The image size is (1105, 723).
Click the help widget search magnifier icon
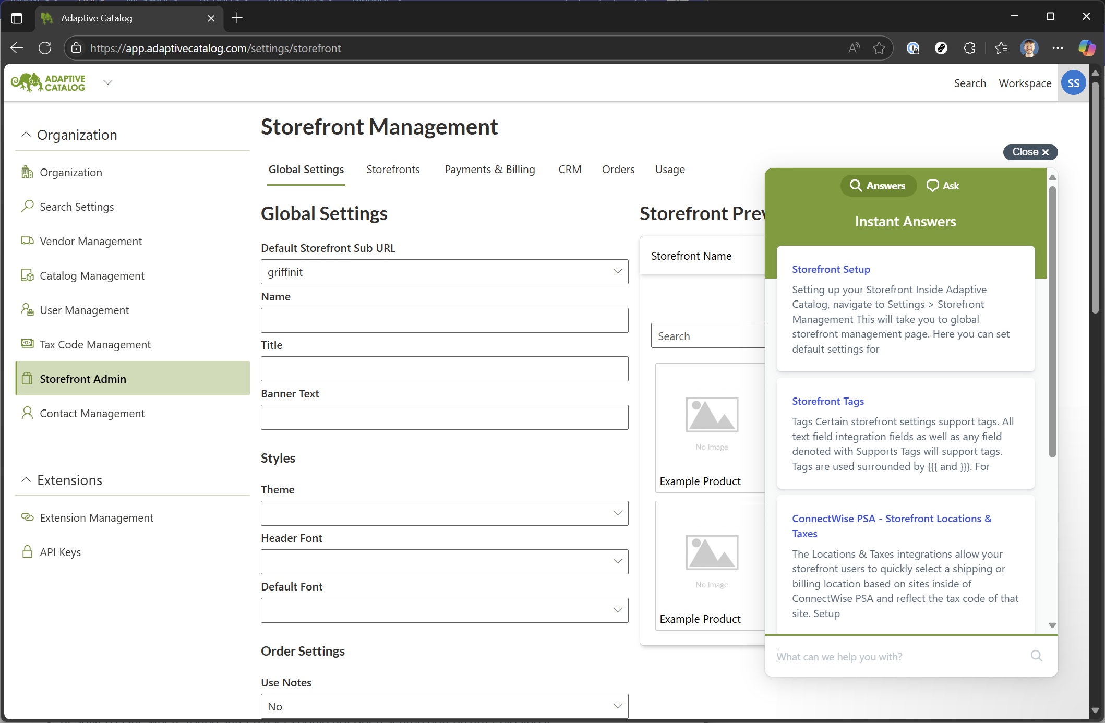coord(1037,656)
